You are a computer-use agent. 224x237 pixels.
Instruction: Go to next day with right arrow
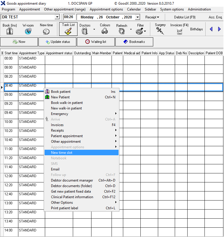point(219,29)
